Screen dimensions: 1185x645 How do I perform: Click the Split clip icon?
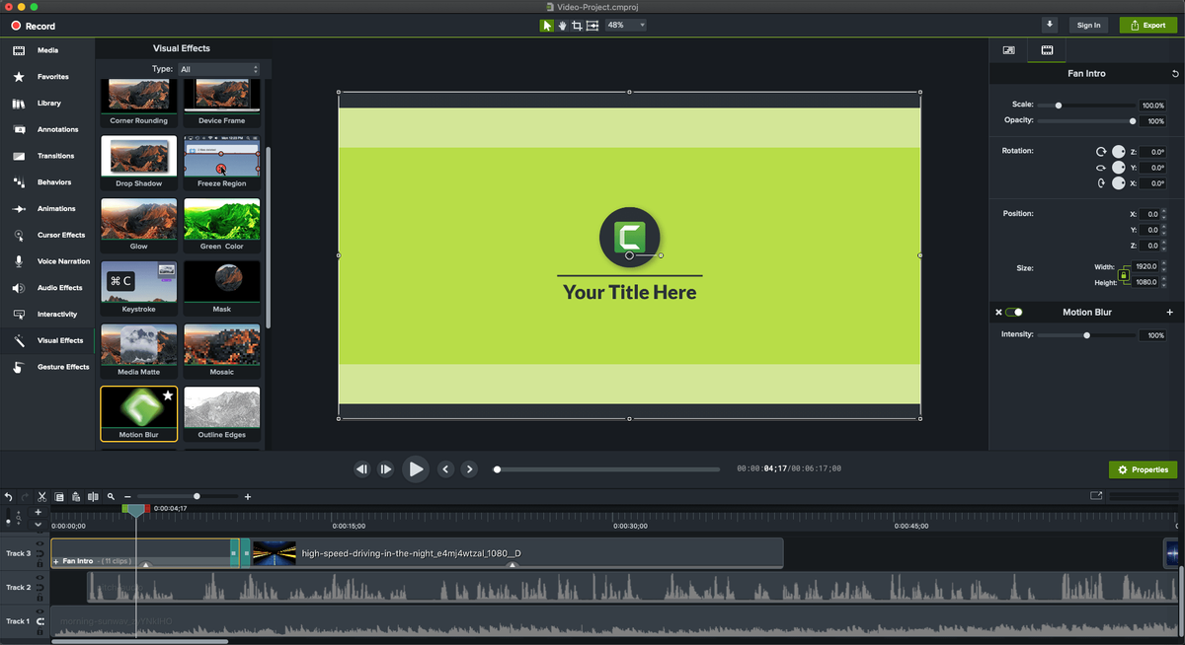point(93,497)
